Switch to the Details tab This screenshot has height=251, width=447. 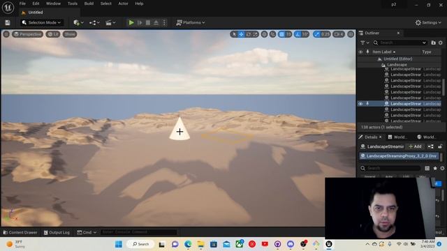[x=371, y=137]
